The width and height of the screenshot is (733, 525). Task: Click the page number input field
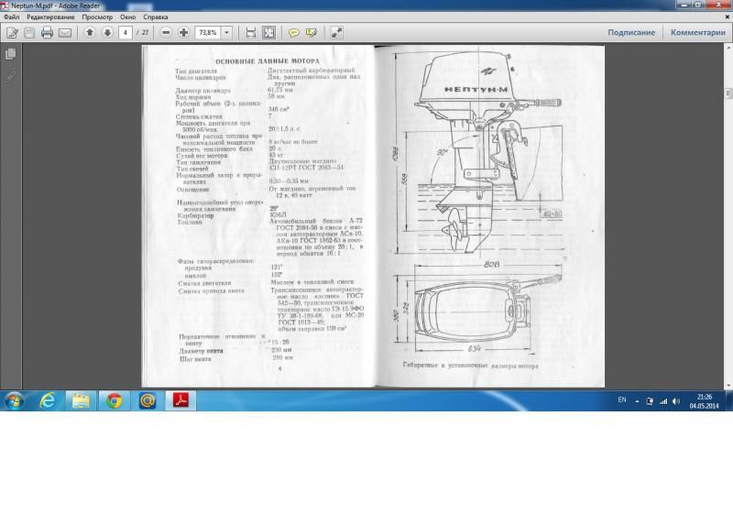point(126,32)
